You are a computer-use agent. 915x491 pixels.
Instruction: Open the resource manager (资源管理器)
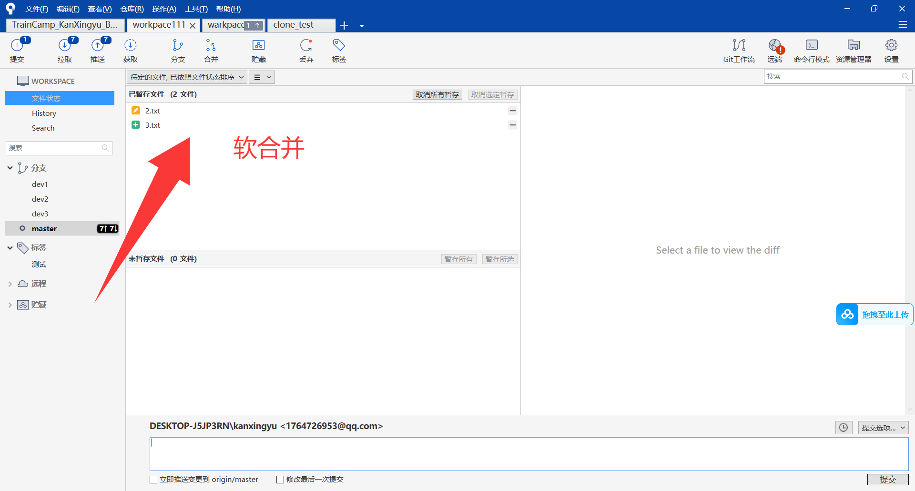pos(854,50)
